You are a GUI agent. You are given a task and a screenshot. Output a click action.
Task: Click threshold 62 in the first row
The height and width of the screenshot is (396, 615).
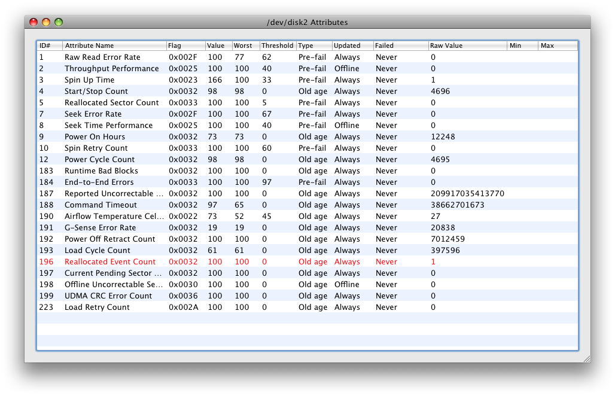pyautogui.click(x=267, y=57)
